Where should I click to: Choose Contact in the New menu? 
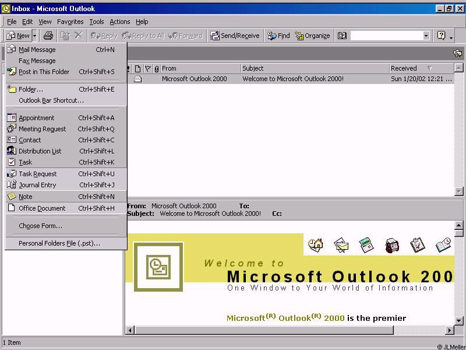click(66, 140)
